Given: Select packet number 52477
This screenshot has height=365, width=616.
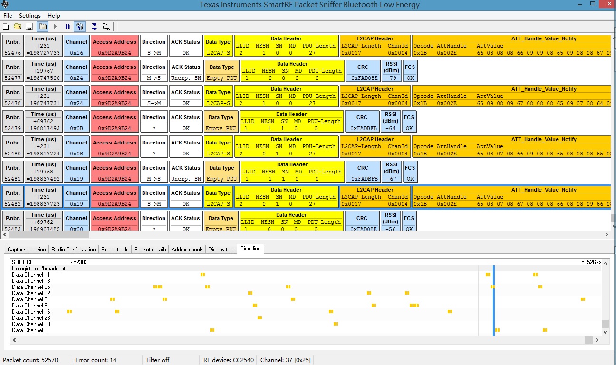Looking at the screenshot, I should tap(13, 78).
